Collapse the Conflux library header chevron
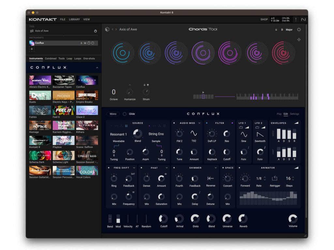The image size is (334, 250). 97,68
